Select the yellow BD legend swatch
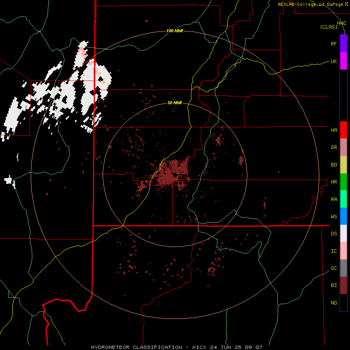Image resolution: width=350 pixels, height=350 pixels. tap(343, 165)
